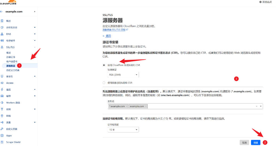Screen dimensions: 276x146
Task: Open the Workers 路由 menu item
Action: [13, 102]
